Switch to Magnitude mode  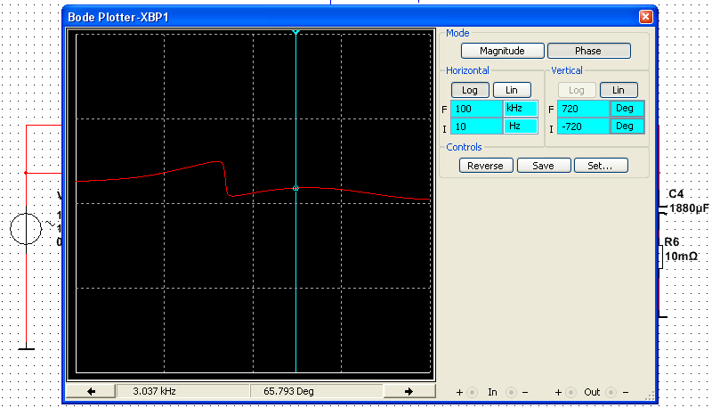[x=502, y=51]
